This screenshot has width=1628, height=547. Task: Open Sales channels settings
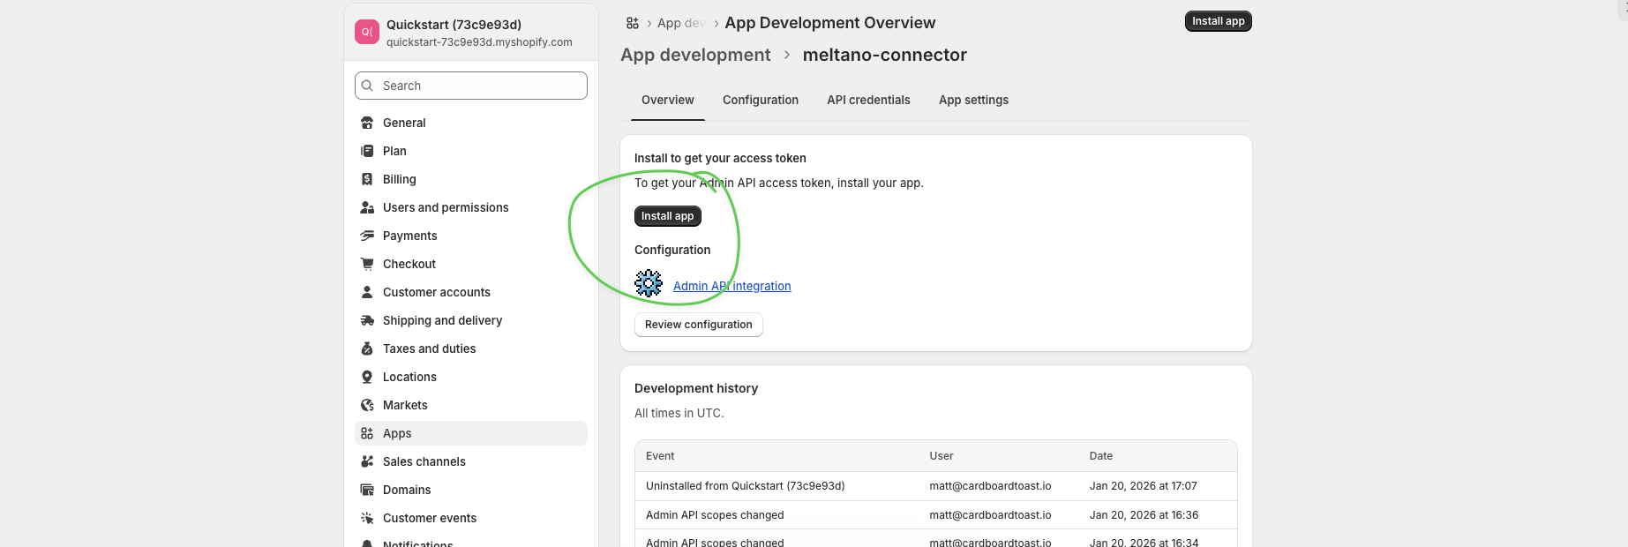coord(471,461)
